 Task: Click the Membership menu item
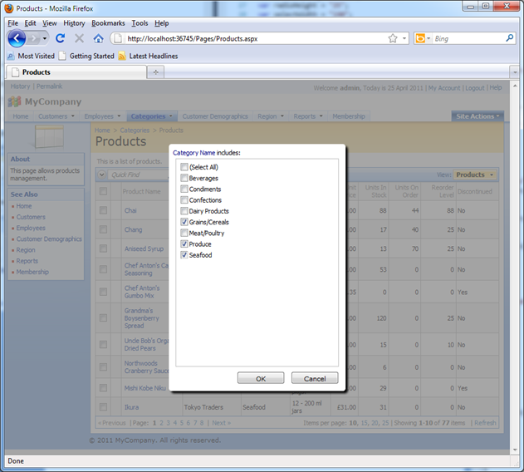tap(349, 116)
